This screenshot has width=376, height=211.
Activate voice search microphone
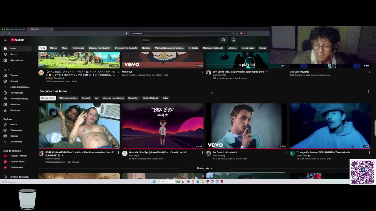tap(234, 40)
